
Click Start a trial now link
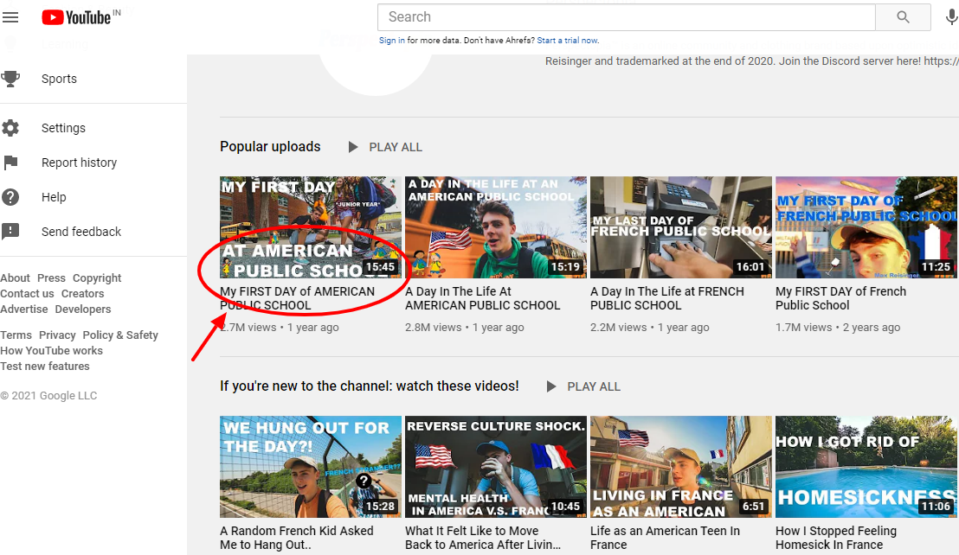568,41
